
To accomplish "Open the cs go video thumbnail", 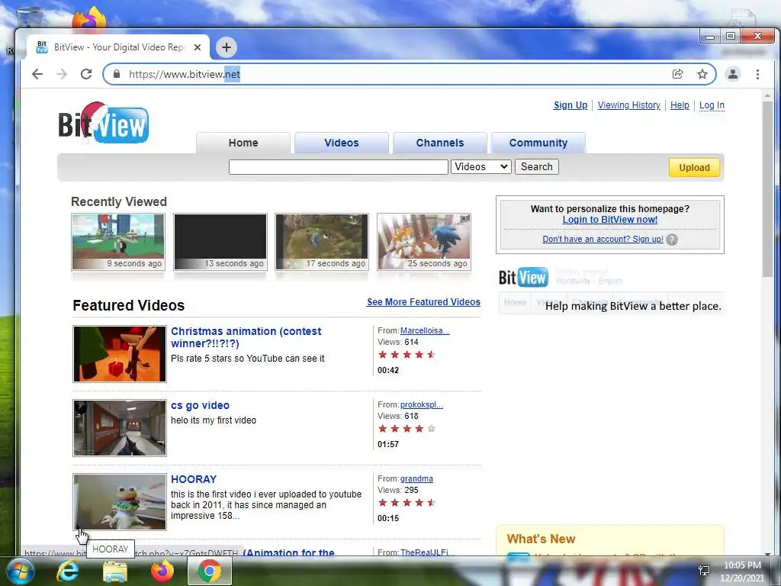I will 120,428.
